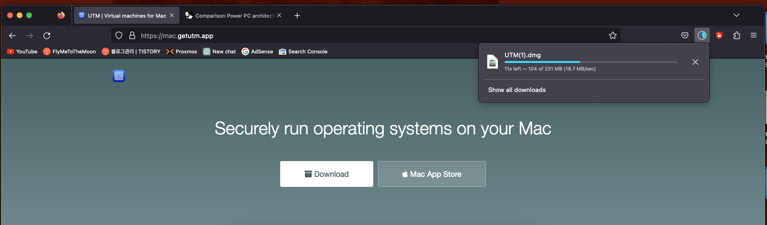Open the AdSense bookmark
Screen dimensions: 767x225
click(257, 51)
